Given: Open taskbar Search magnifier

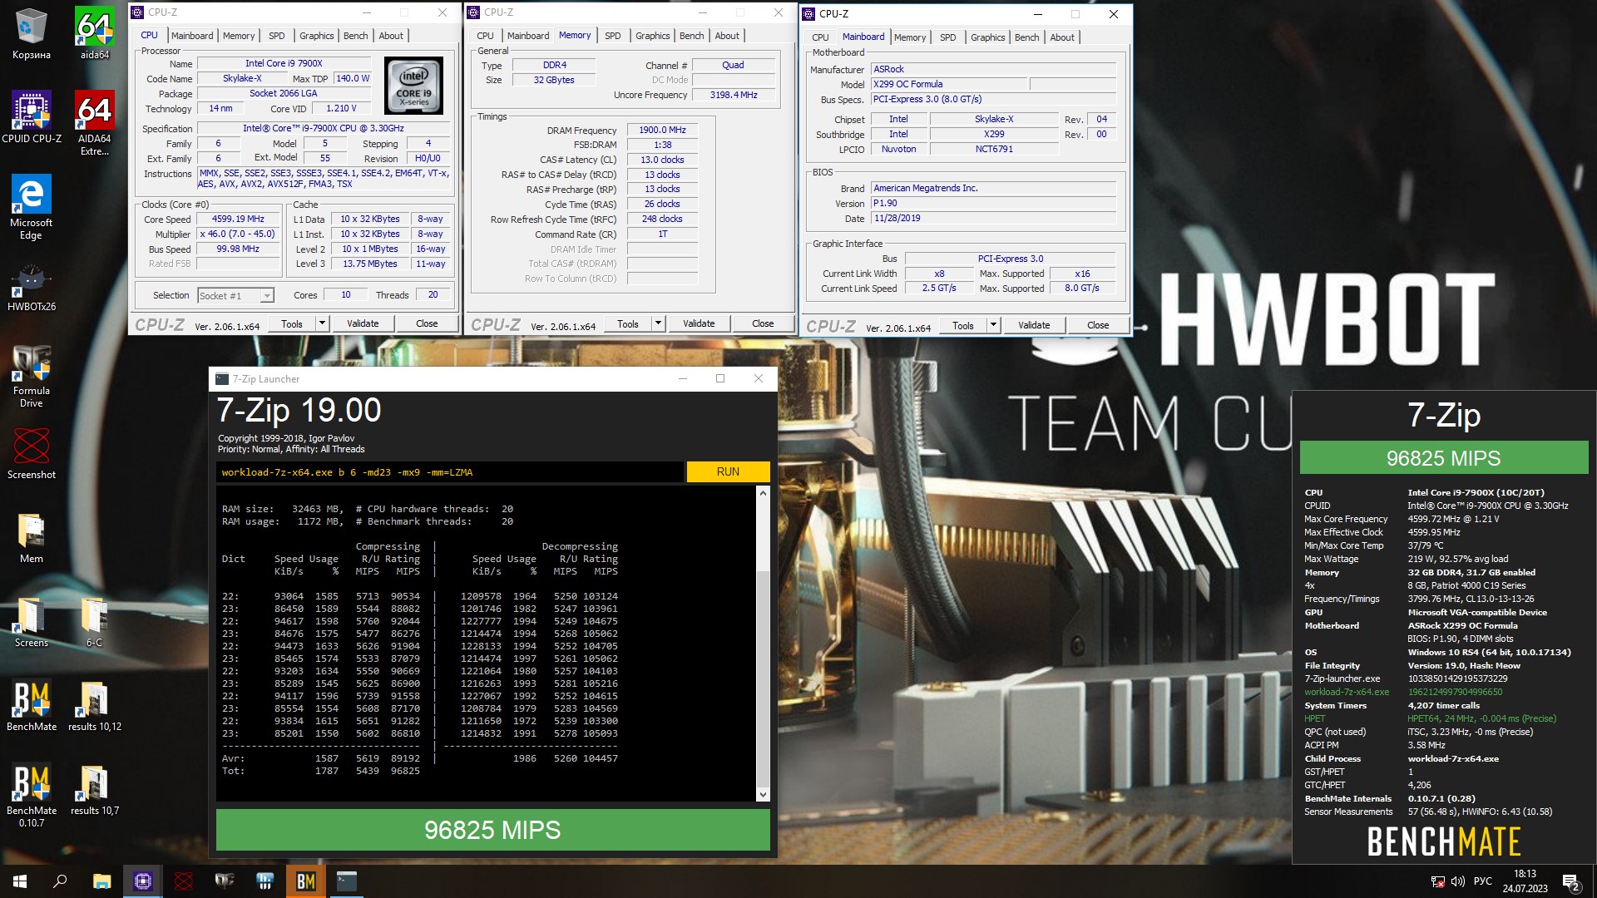Looking at the screenshot, I should coord(60,881).
